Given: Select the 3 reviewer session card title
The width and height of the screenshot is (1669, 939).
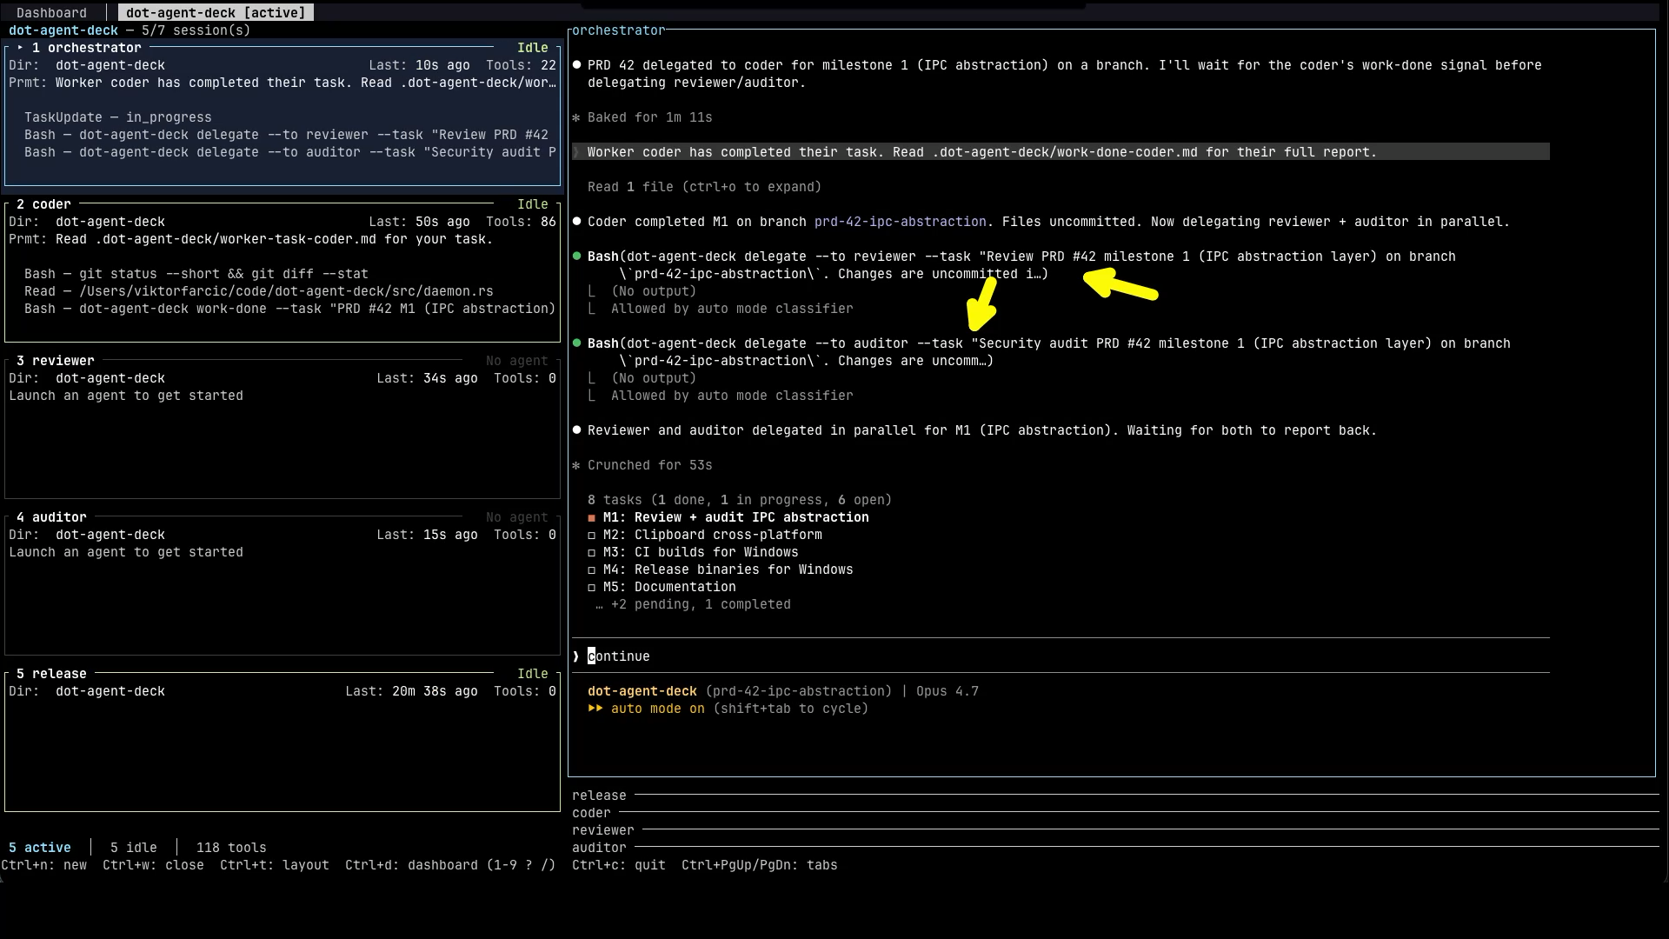Looking at the screenshot, I should point(56,361).
